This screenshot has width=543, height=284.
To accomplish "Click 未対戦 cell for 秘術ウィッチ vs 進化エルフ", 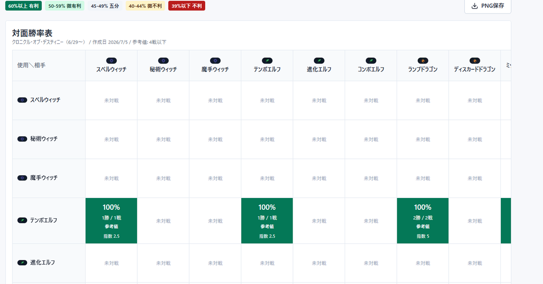I will click(x=319, y=140).
